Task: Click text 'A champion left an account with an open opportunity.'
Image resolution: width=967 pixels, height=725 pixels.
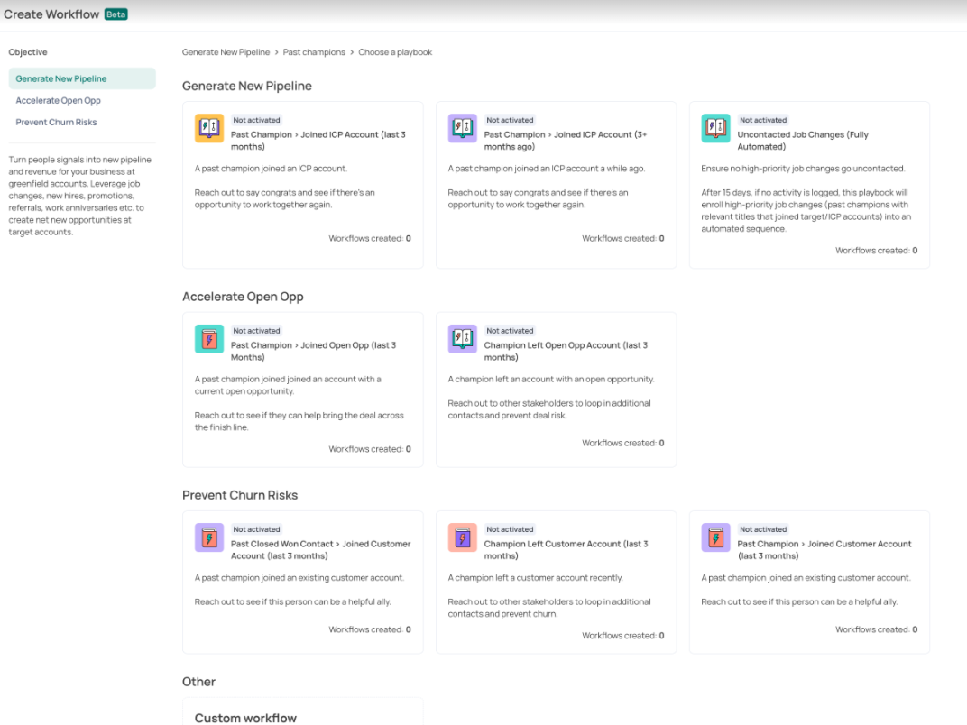Action: click(551, 379)
